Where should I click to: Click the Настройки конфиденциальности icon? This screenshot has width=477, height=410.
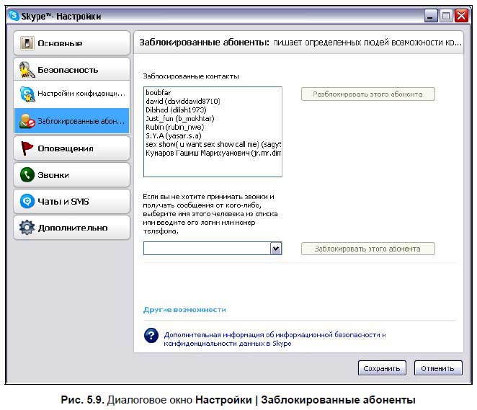tap(27, 94)
